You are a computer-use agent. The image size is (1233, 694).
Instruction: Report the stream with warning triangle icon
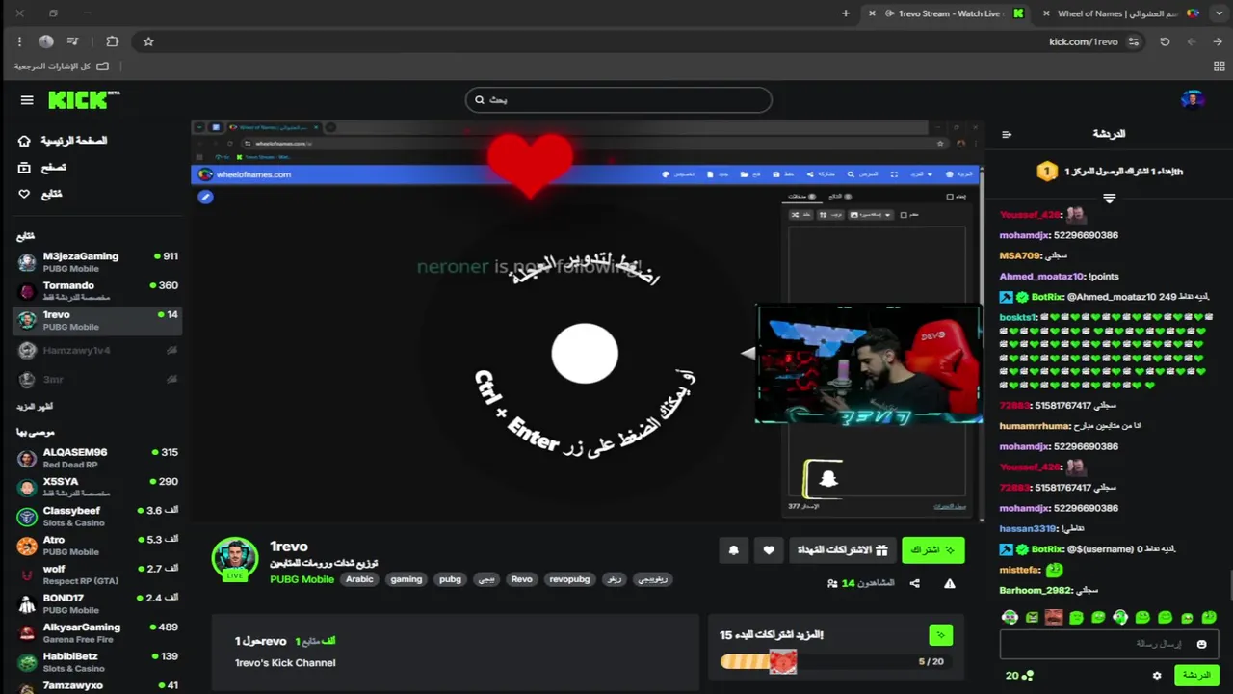click(950, 583)
